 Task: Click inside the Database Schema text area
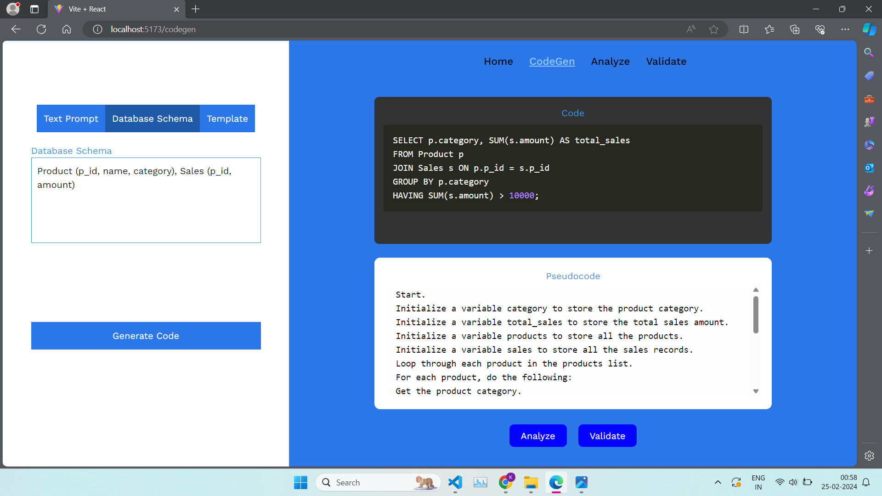tap(146, 211)
